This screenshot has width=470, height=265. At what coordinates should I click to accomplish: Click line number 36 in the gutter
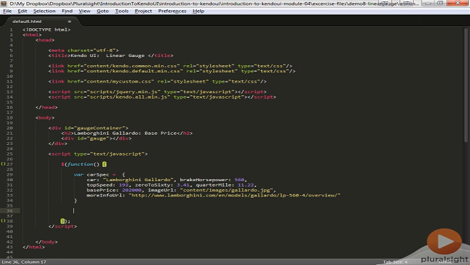pos(9,211)
